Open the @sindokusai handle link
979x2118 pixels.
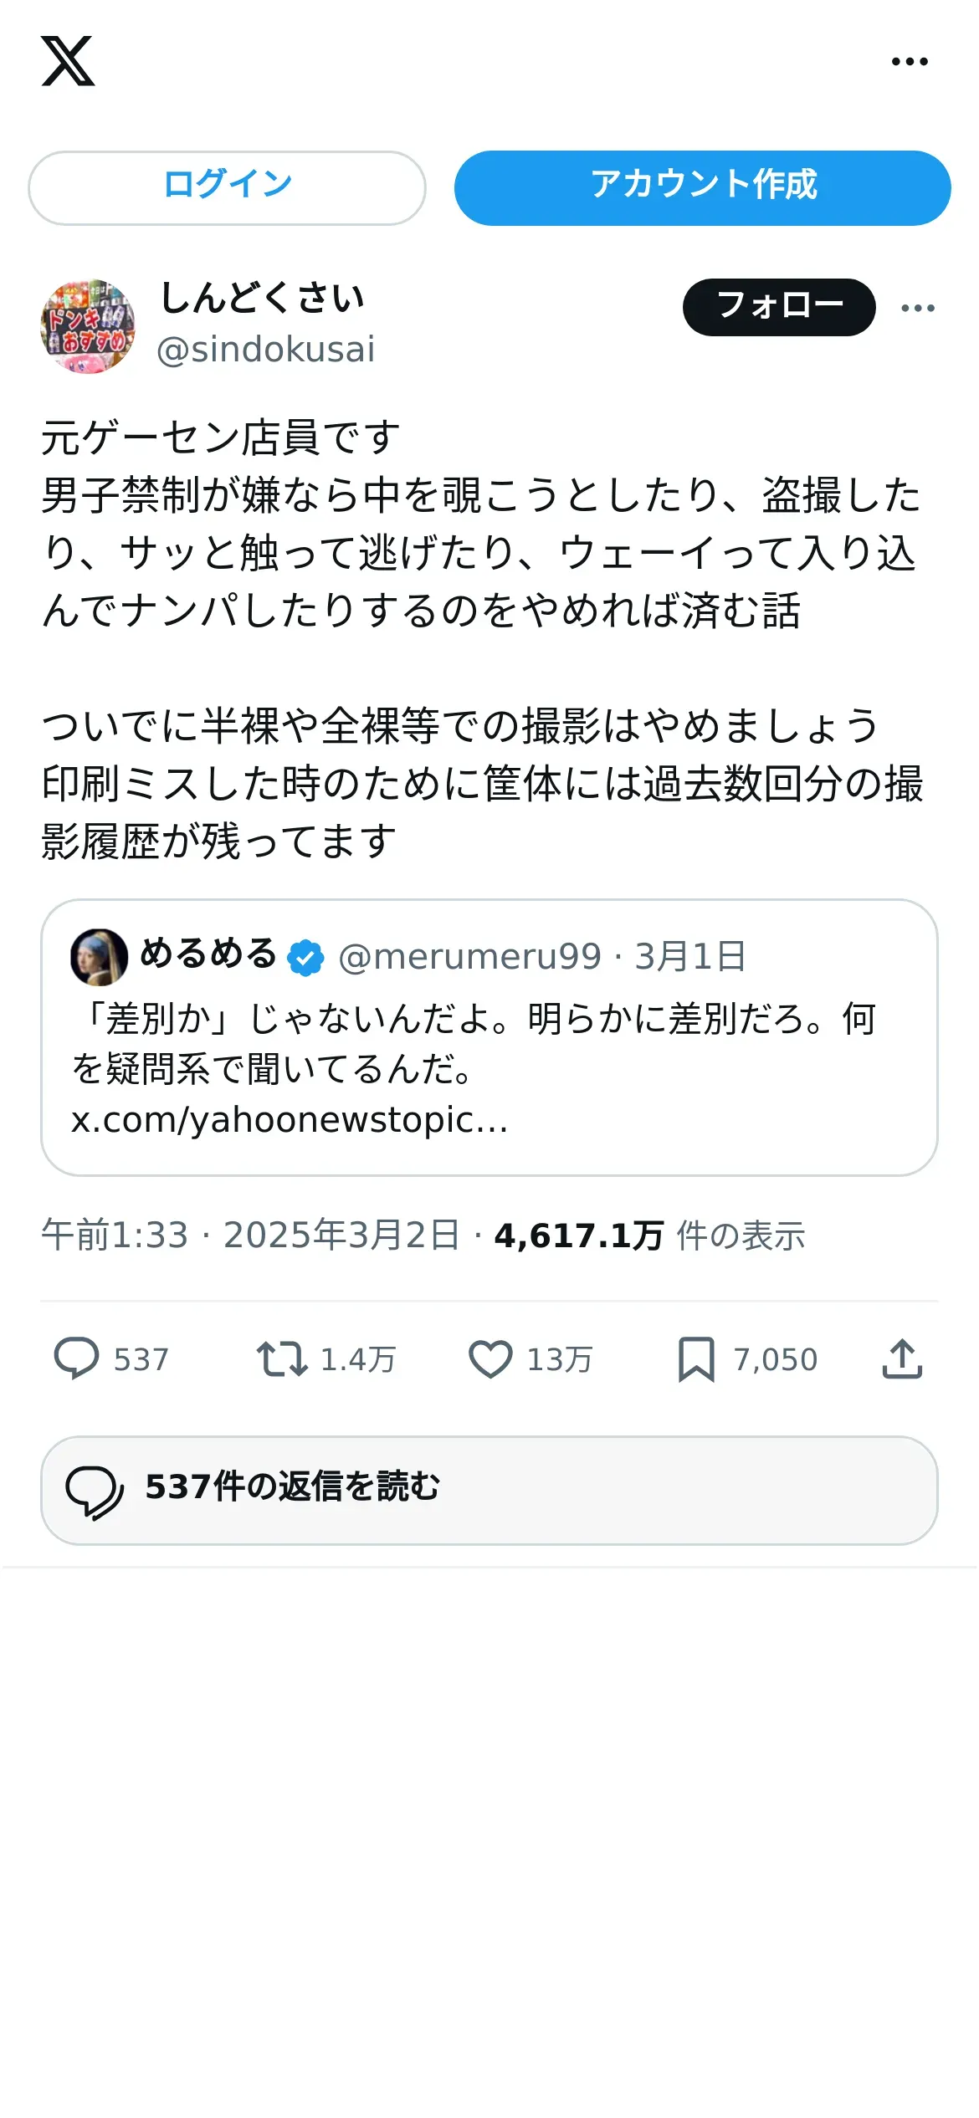click(x=265, y=350)
